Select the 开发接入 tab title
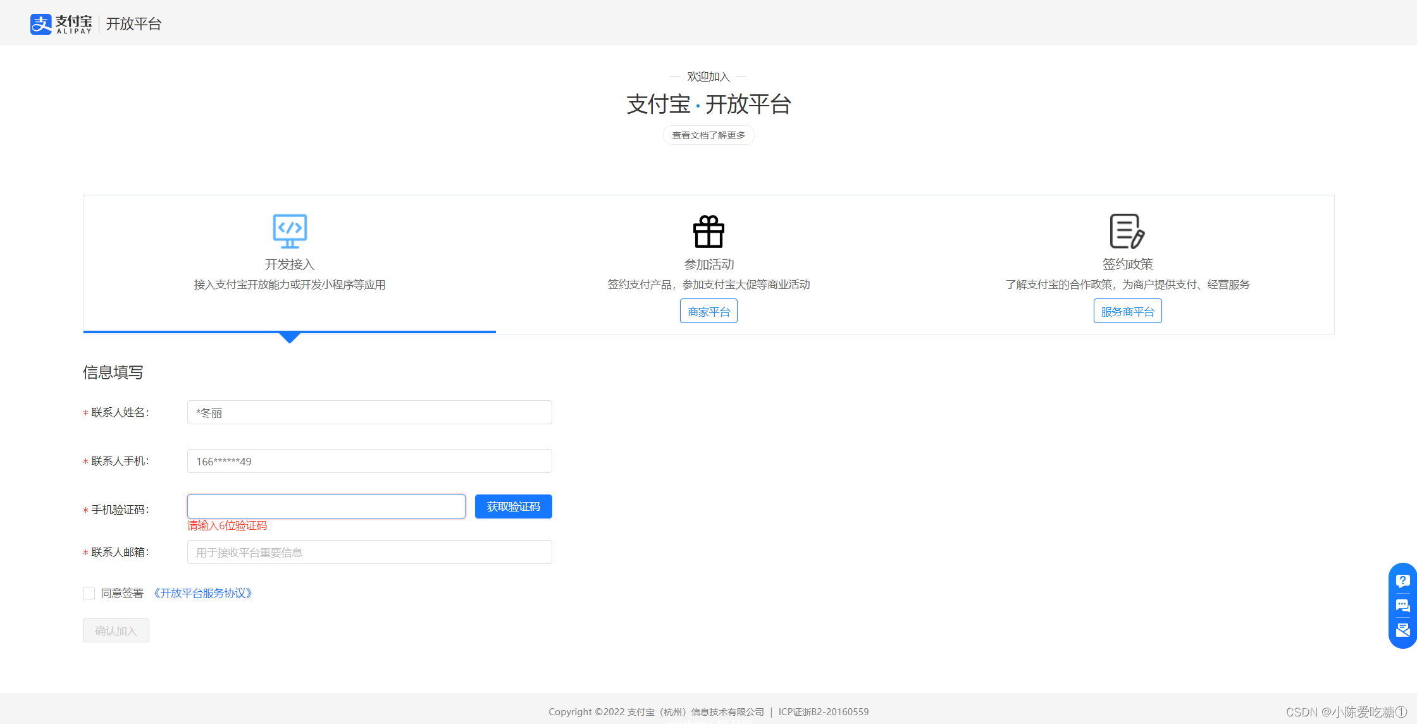The image size is (1417, 724). (x=290, y=264)
